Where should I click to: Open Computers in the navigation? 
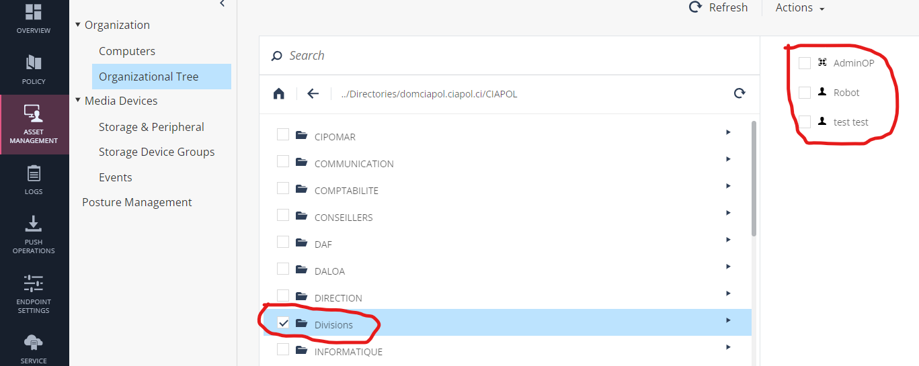pyautogui.click(x=127, y=51)
